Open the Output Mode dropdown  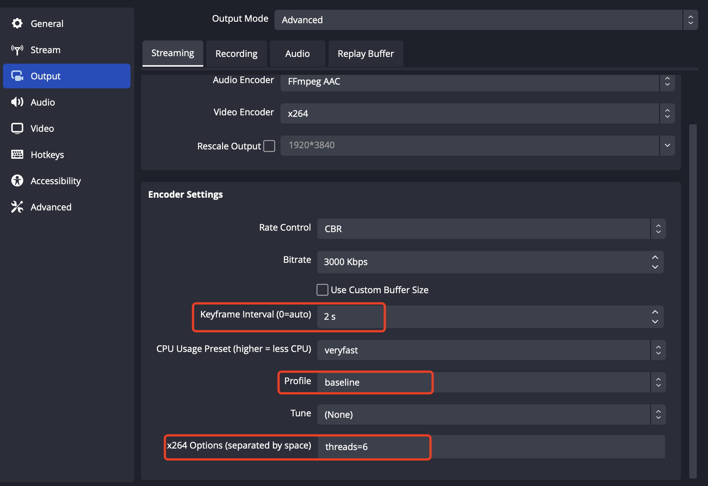tap(486, 20)
